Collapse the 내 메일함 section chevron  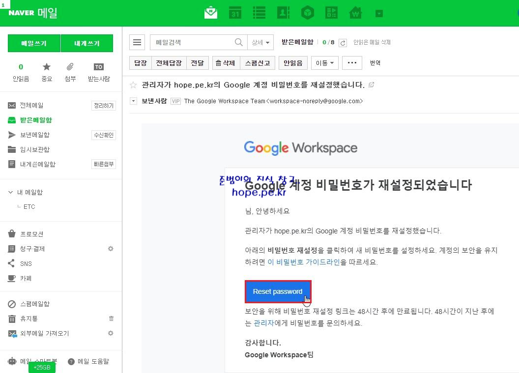click(x=11, y=192)
